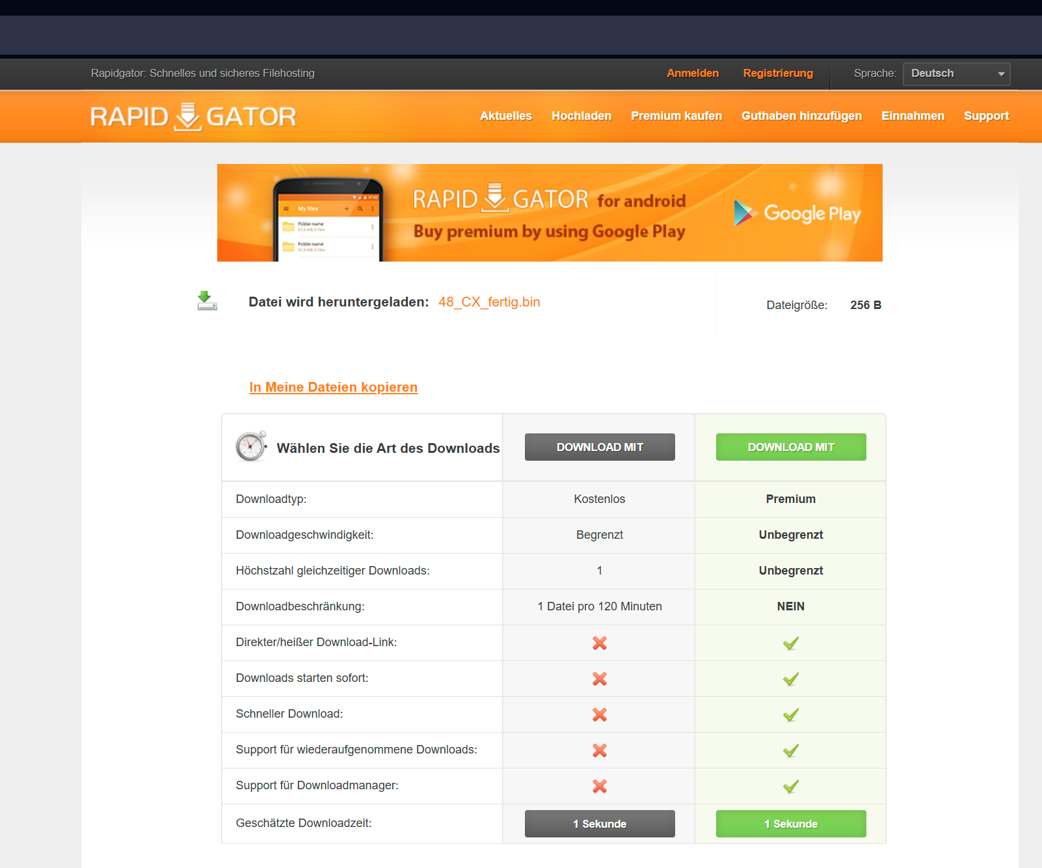Click the green checkmark for Schneller Download
The height and width of the screenshot is (868, 1042).
click(x=790, y=714)
